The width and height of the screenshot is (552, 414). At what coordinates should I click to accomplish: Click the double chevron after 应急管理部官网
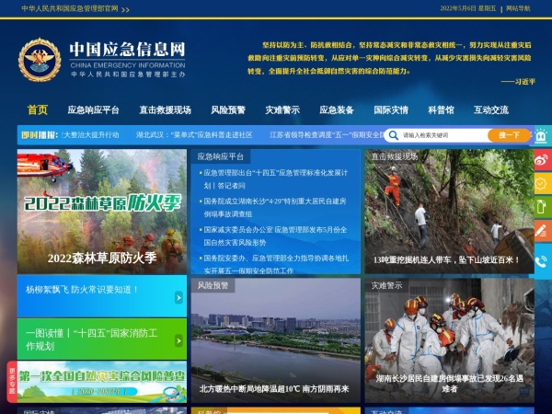point(125,10)
